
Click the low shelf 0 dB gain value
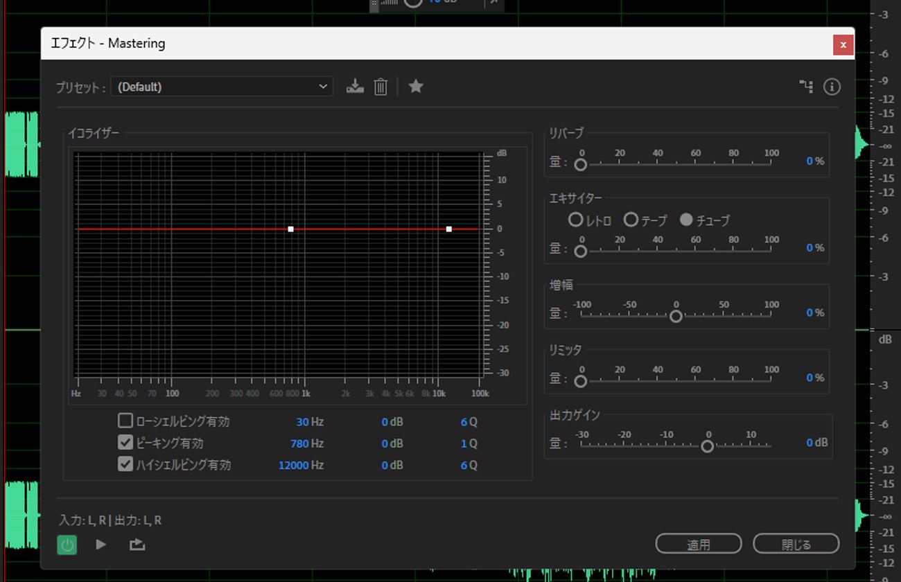(385, 422)
